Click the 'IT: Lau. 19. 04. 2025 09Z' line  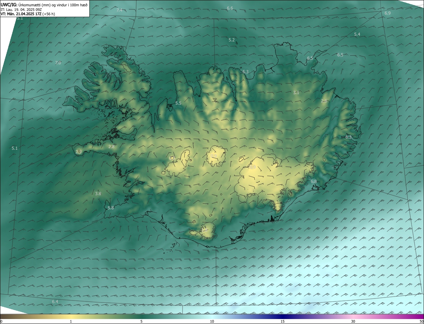pos(21,10)
